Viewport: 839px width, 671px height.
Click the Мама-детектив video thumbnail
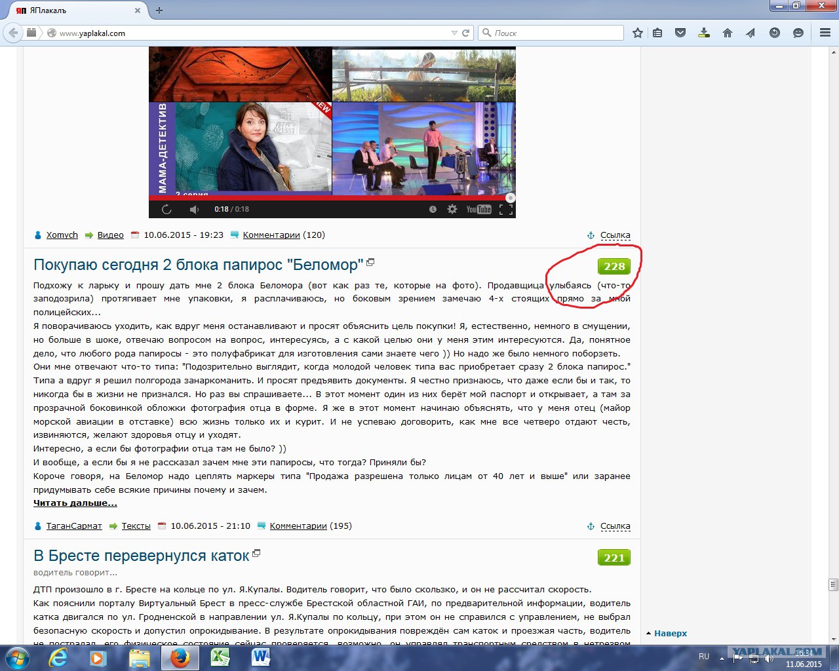click(241, 148)
